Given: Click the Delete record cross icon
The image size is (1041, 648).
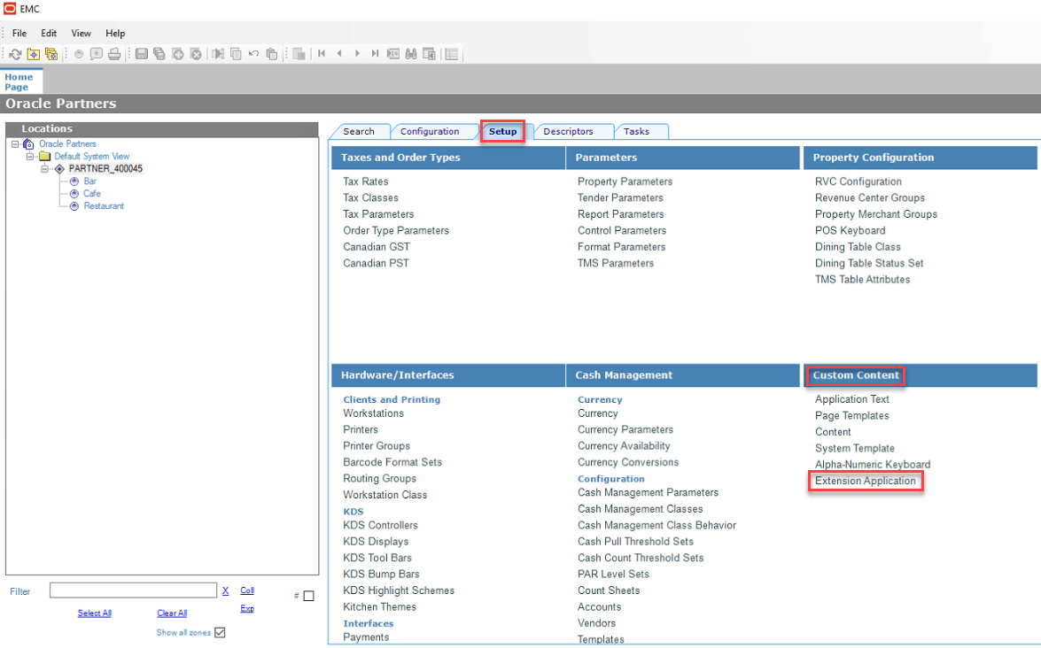Looking at the screenshot, I should [x=196, y=54].
